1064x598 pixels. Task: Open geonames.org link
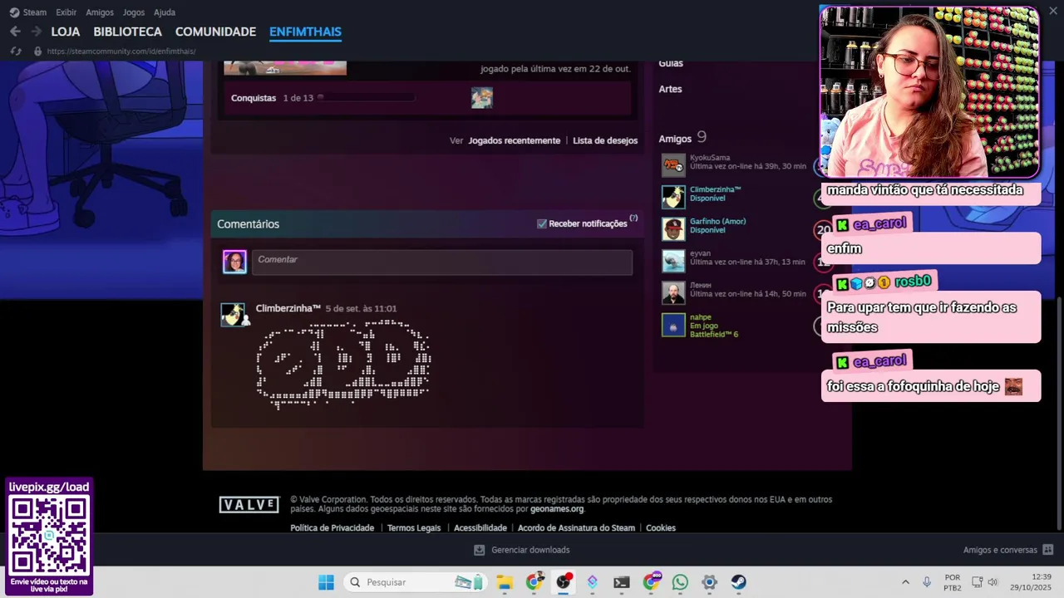pos(557,509)
